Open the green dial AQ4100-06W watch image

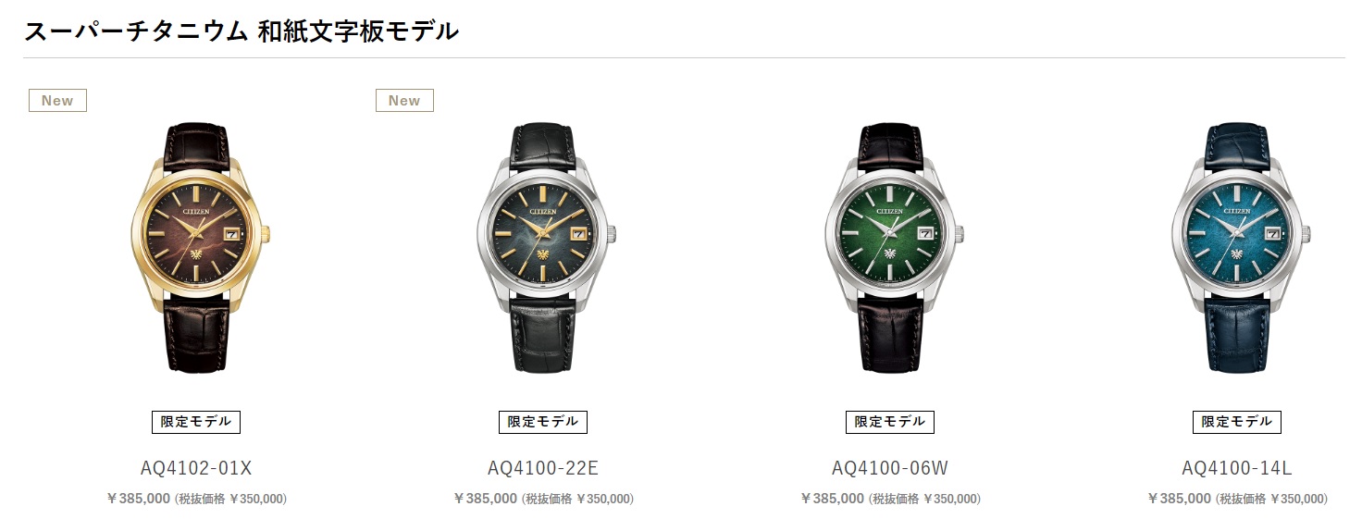pyautogui.click(x=891, y=248)
